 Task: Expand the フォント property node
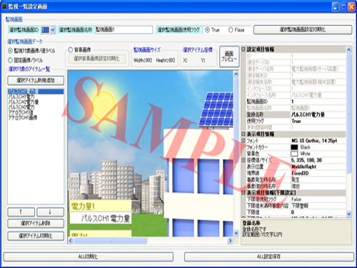click(x=243, y=141)
